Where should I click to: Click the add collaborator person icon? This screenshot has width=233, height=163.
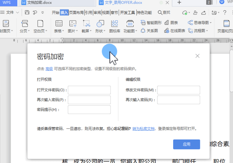coord(195,13)
